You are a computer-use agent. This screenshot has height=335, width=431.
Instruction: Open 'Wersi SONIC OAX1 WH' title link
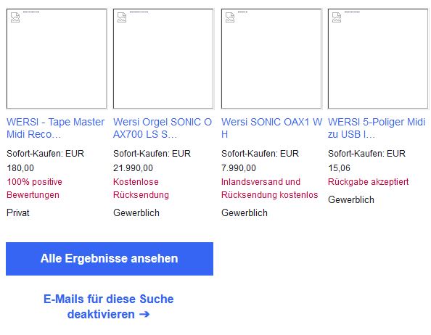(271, 128)
